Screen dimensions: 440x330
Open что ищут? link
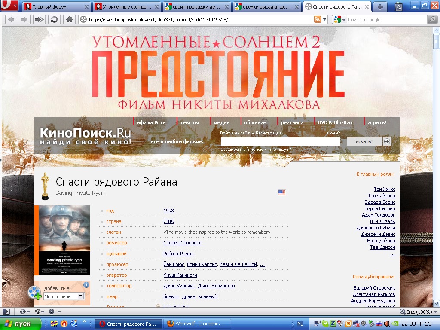point(280,150)
